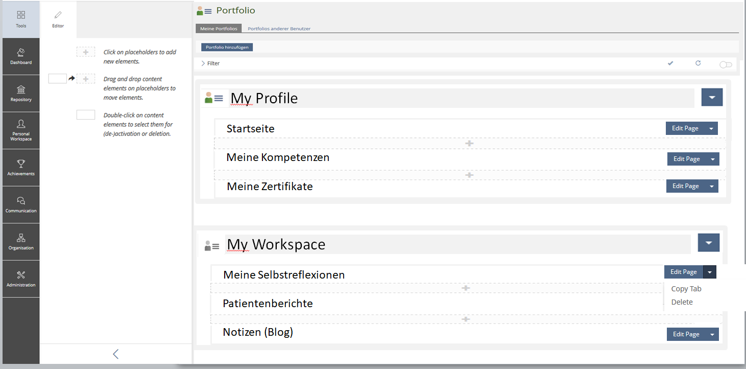746x369 pixels.
Task: Open the My Profile dropdown menu
Action: pos(712,97)
